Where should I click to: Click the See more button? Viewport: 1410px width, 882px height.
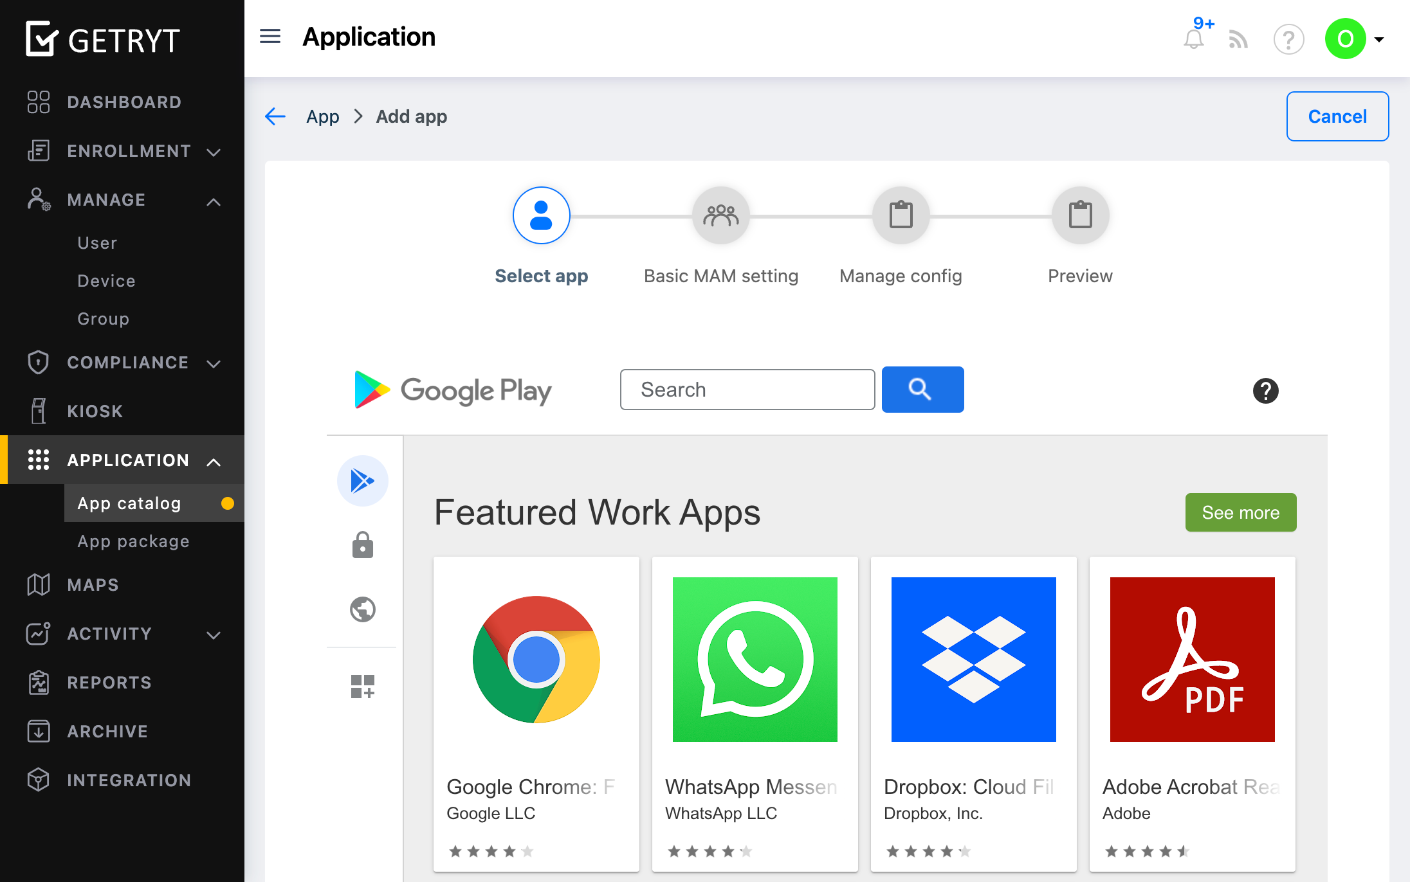pos(1241,512)
